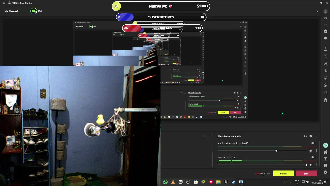Open VLC media player from taskbar
Viewport: 330px width, 186px height.
[x=173, y=182]
